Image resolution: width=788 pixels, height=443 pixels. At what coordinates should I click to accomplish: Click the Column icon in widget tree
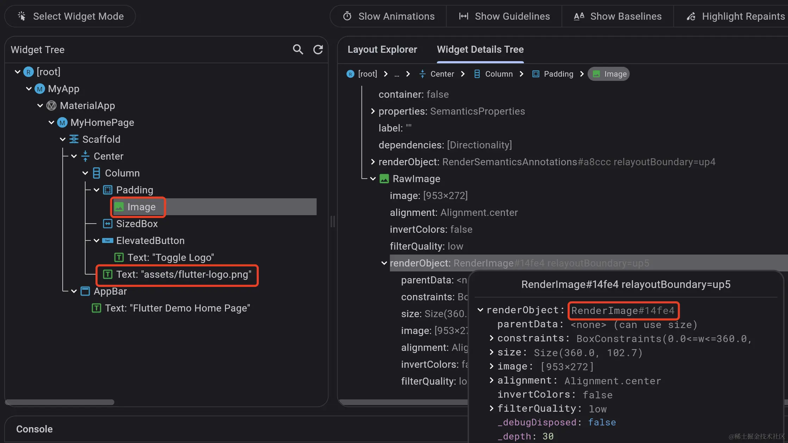96,173
